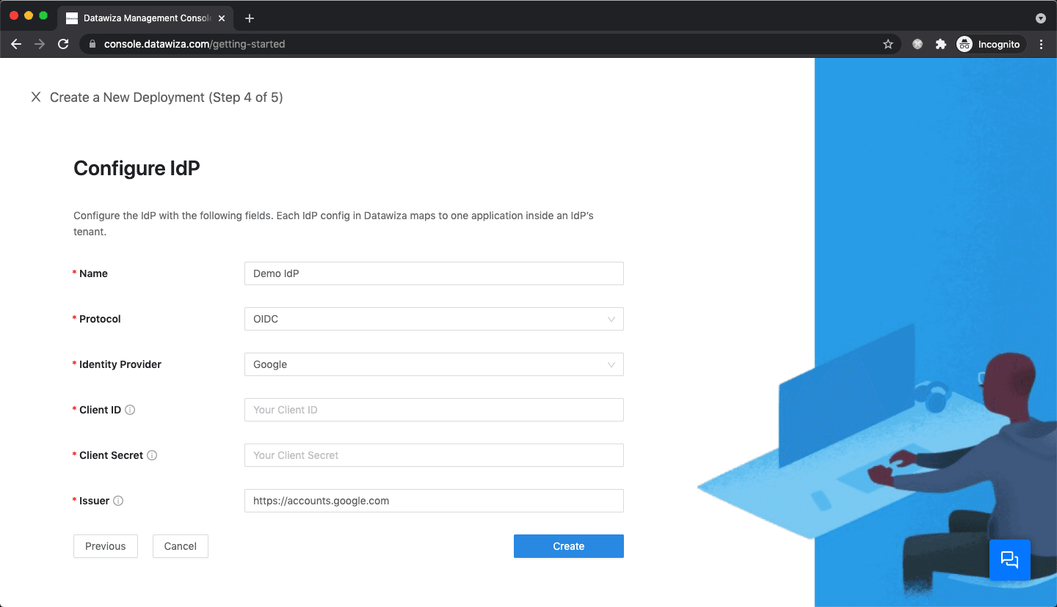Viewport: 1057px width, 607px height.
Task: Close the Datawiza Management Console tab
Action: 222,18
